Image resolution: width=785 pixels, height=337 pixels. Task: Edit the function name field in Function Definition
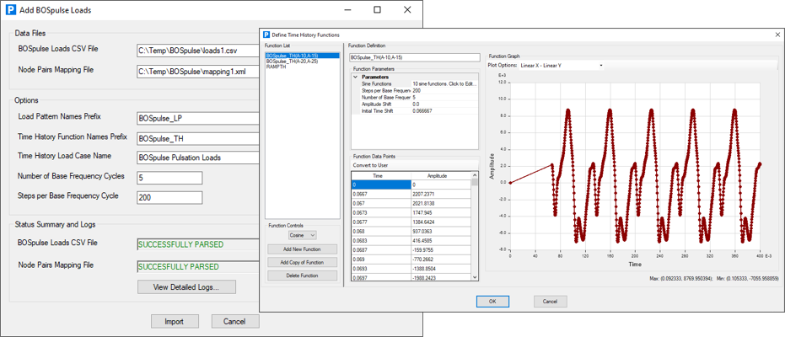point(415,57)
